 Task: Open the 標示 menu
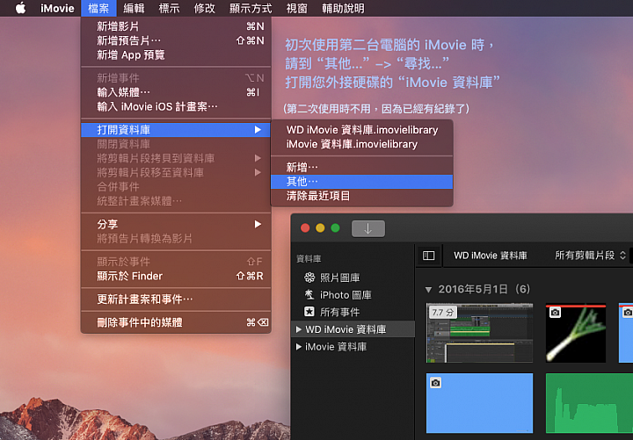[169, 8]
